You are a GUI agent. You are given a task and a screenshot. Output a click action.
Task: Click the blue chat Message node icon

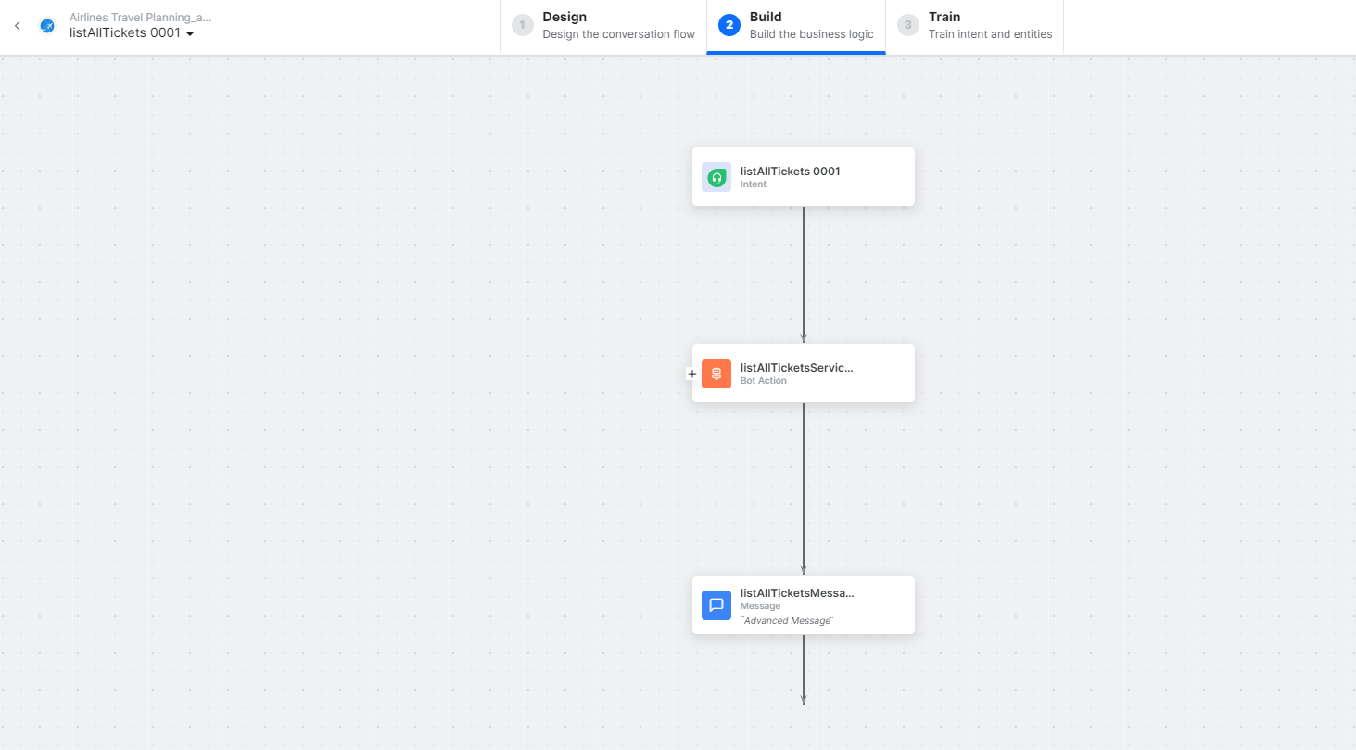tap(716, 605)
